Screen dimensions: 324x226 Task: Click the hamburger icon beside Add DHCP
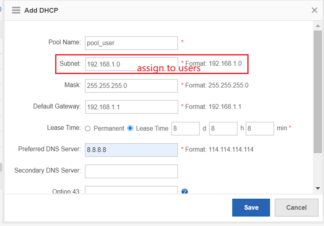click(16, 10)
